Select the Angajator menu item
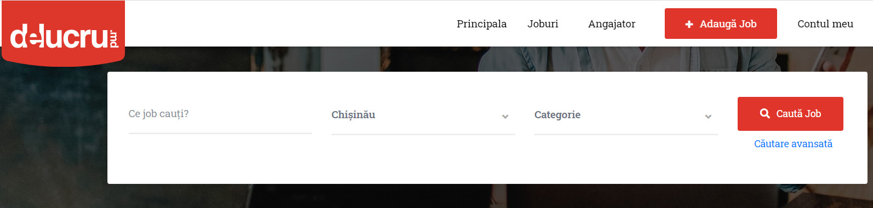Image resolution: width=873 pixels, height=208 pixels. pos(612,24)
